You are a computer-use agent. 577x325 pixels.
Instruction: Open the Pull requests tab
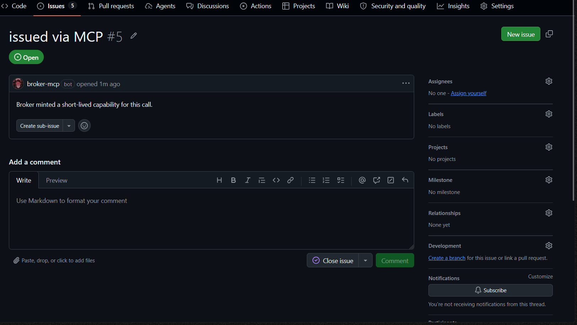click(111, 6)
